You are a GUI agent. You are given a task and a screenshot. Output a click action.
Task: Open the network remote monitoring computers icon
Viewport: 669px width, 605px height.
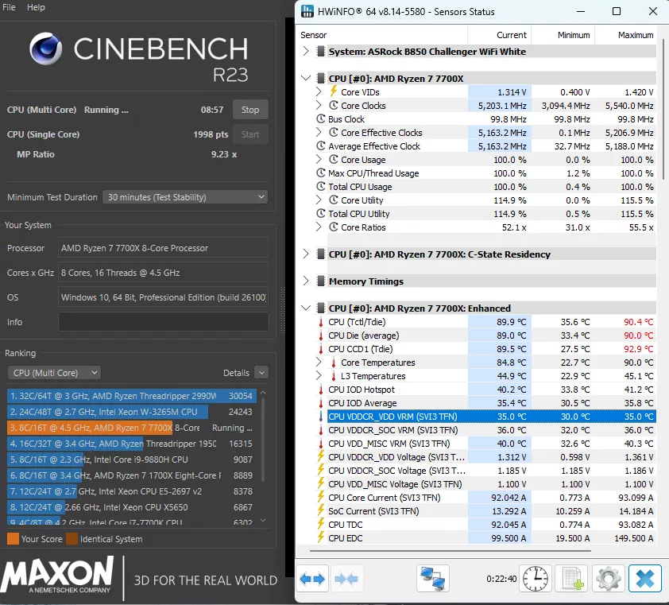click(432, 578)
